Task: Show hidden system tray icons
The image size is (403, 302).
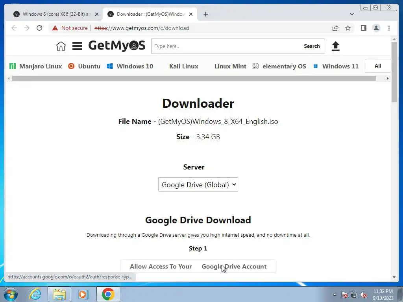Action: pyautogui.click(x=335, y=295)
